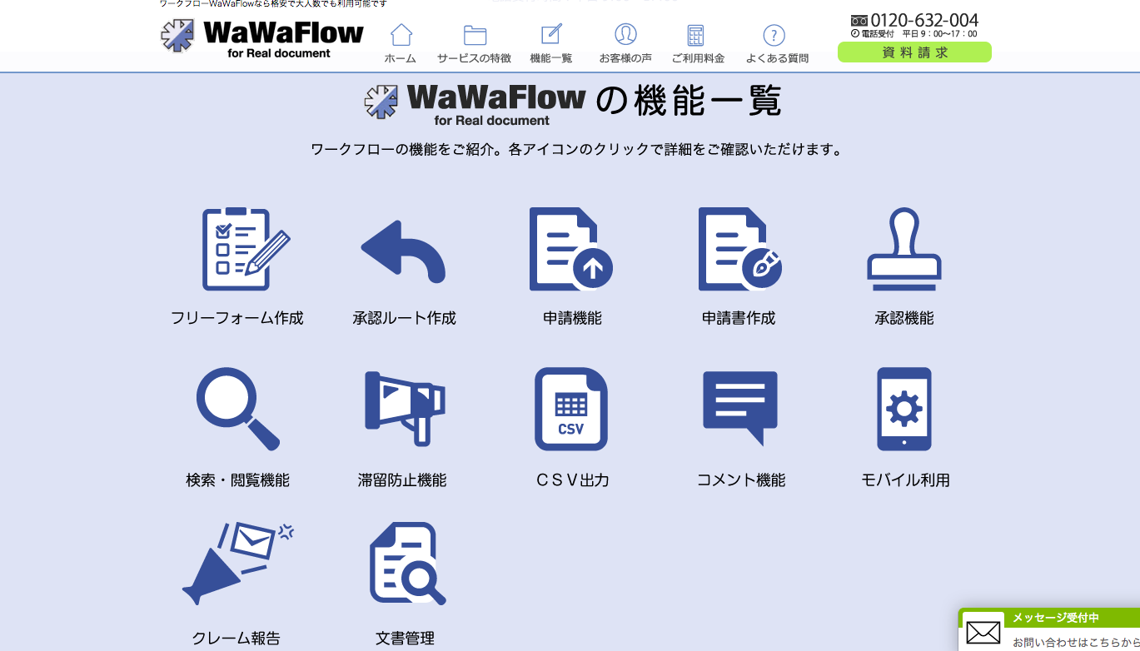Open よくある質問 help menu item
The height and width of the screenshot is (651, 1140).
pyautogui.click(x=776, y=43)
